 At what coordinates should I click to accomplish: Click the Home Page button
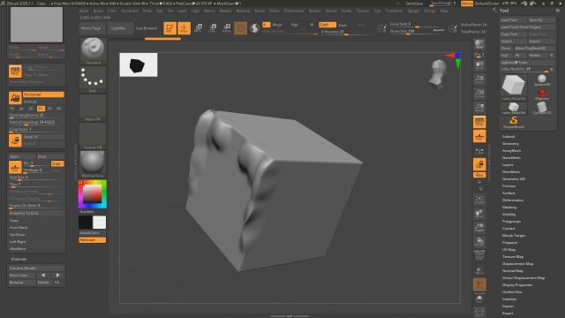pyautogui.click(x=91, y=28)
